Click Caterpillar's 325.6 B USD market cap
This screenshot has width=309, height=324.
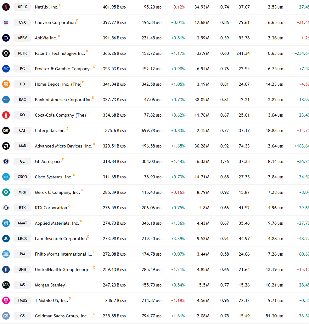(115, 130)
